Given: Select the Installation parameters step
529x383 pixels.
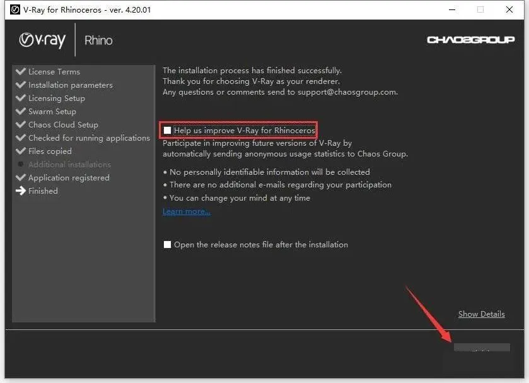Looking at the screenshot, I should [x=71, y=85].
